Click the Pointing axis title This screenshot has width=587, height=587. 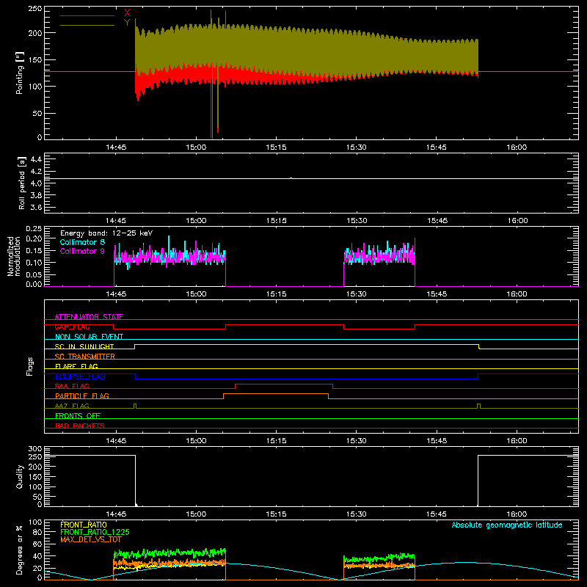coord(20,73)
